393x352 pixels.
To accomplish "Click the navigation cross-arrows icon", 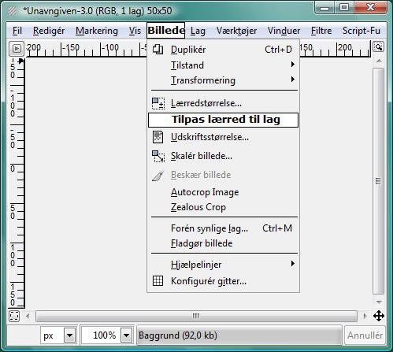I will click(379, 316).
